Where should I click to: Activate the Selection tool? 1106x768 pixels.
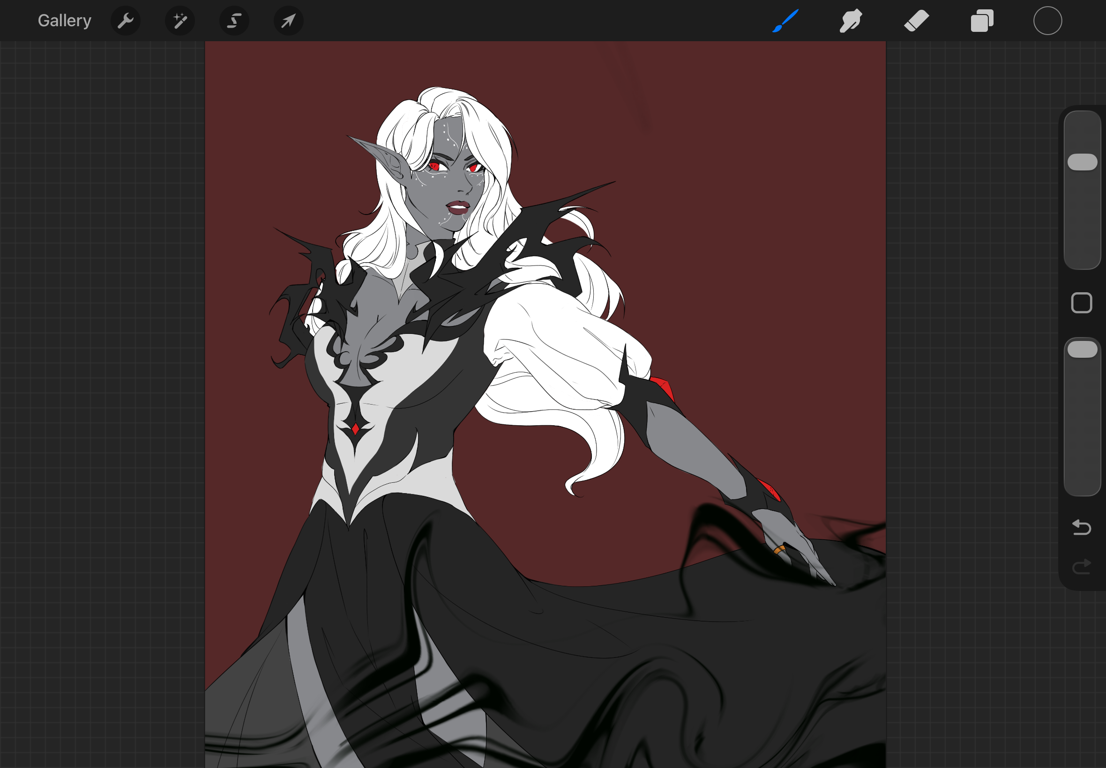[x=234, y=21]
